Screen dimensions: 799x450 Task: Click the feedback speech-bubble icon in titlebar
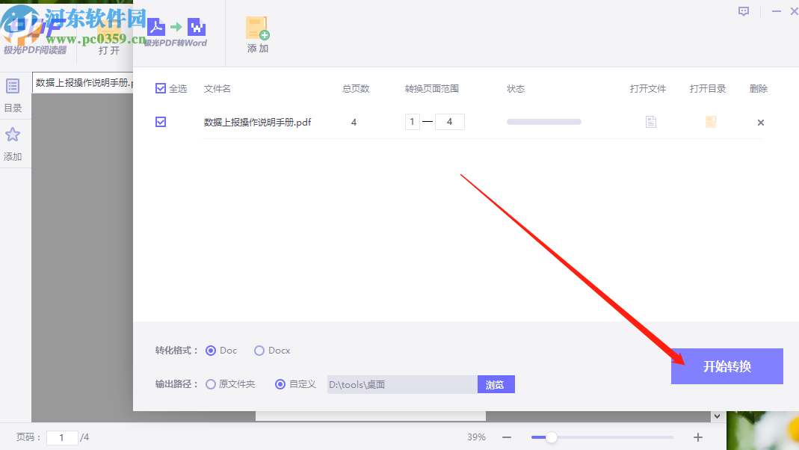point(744,11)
